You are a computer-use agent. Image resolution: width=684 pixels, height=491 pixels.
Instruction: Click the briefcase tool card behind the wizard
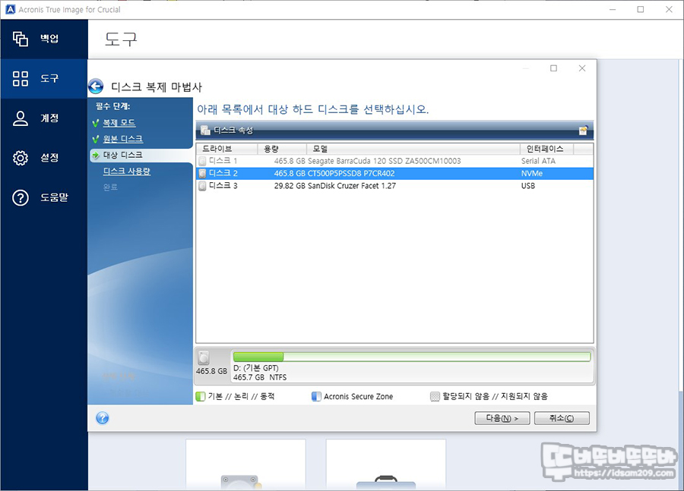pyautogui.click(x=385, y=464)
